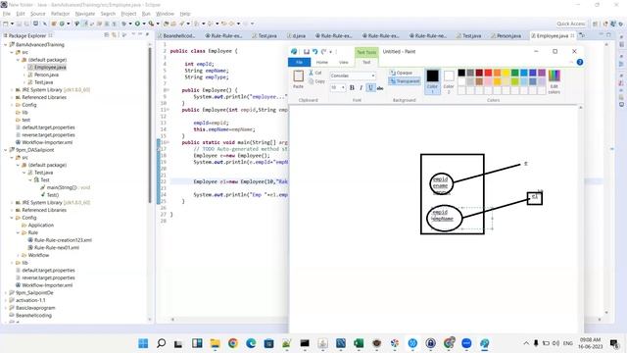Switch to the Home tab in Paint
The width and height of the screenshot is (627, 353).
click(x=322, y=62)
